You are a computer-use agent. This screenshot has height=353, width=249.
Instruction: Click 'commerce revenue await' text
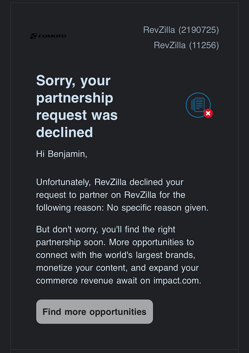93,281
